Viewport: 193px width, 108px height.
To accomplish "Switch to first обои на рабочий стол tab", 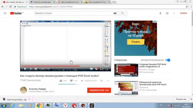I will (70, 2).
